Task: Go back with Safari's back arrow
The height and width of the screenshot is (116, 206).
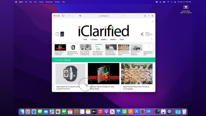Action: 69,16
